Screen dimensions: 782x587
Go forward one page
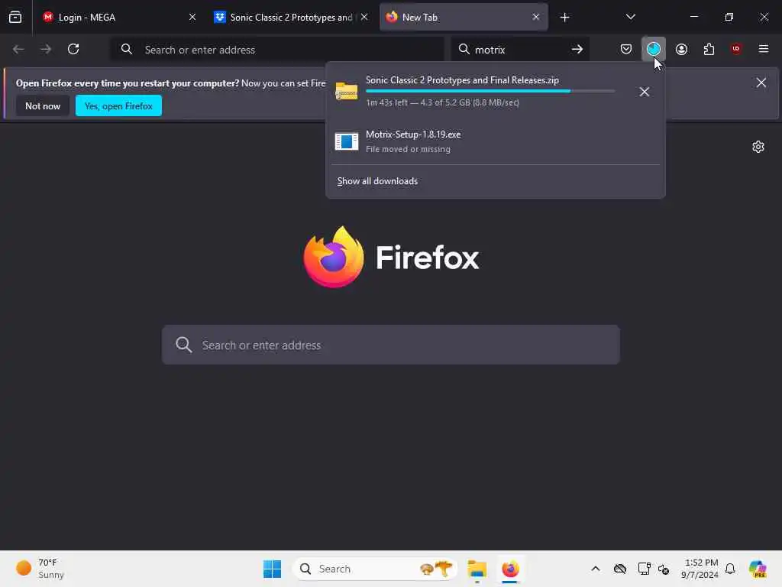click(x=46, y=49)
